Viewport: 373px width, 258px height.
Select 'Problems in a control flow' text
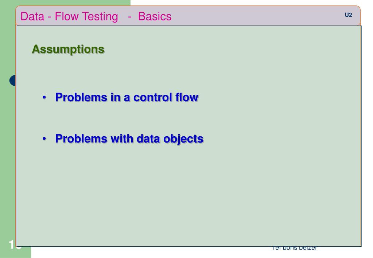[x=127, y=98]
